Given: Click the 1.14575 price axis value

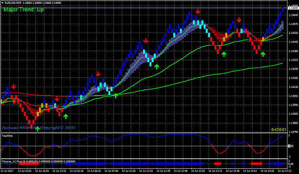Looking at the screenshot, I should coord(294,24).
